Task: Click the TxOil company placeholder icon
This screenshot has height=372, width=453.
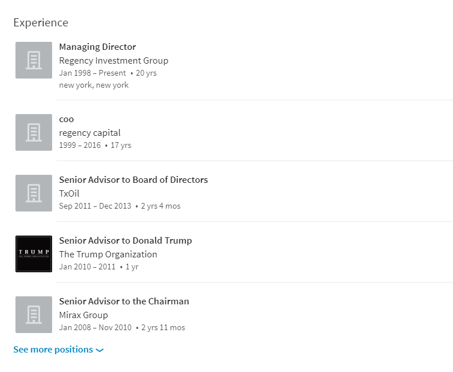Action: click(x=34, y=193)
